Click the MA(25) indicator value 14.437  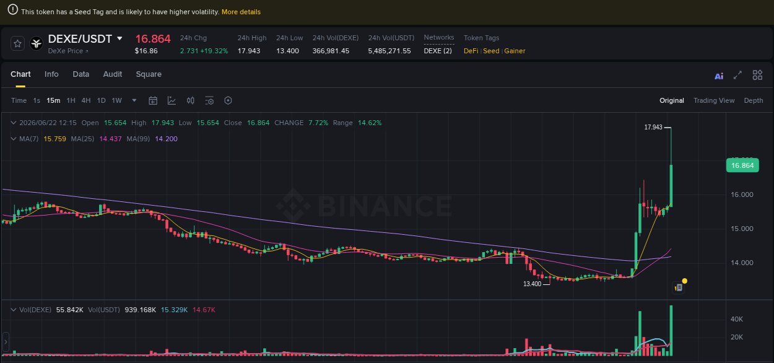(111, 139)
